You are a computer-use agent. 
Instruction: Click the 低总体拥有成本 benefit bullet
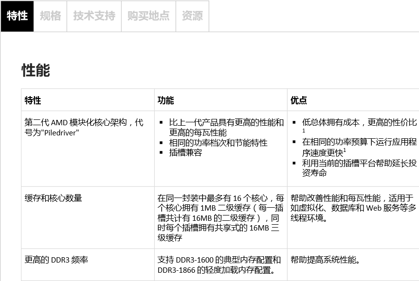click(359, 123)
